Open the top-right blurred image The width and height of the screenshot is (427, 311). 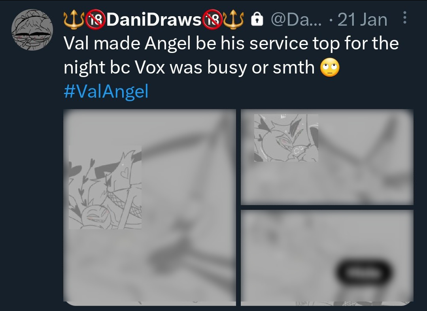click(x=327, y=157)
